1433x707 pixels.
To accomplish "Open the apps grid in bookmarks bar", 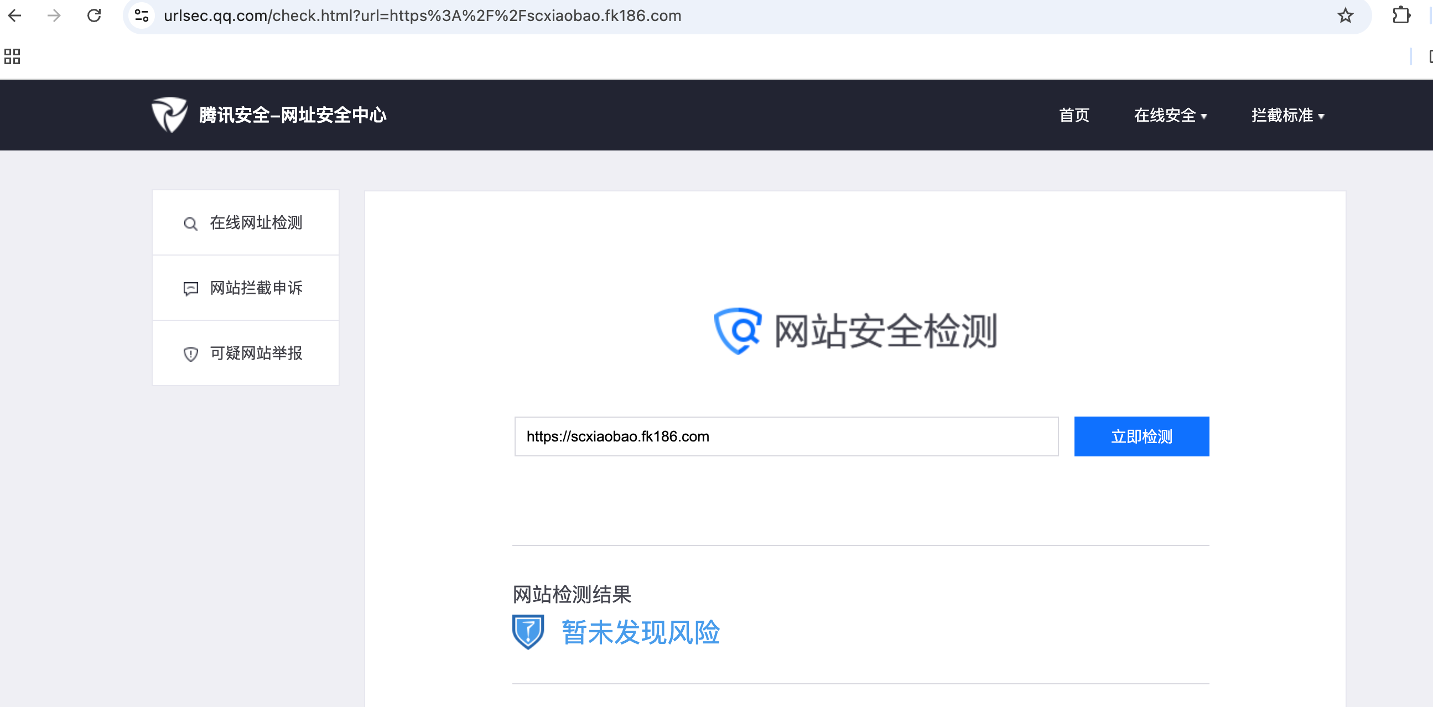I will click(12, 56).
